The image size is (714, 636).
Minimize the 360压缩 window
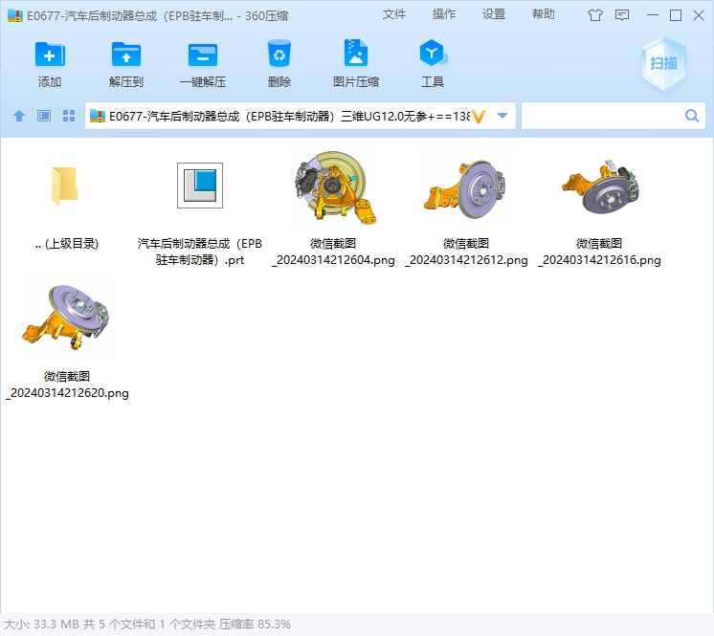653,15
